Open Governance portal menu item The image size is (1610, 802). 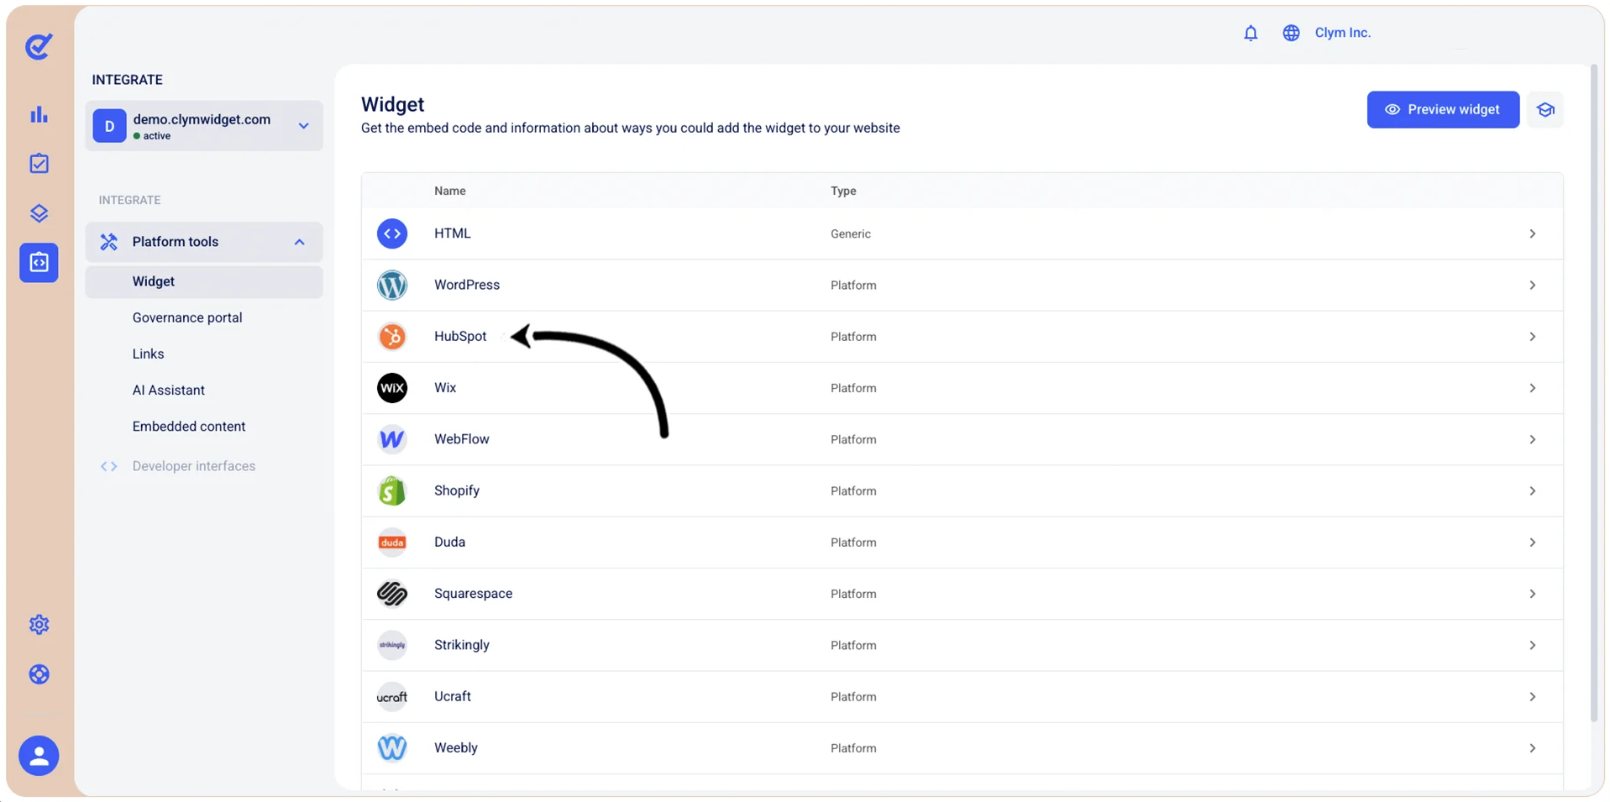point(187,317)
